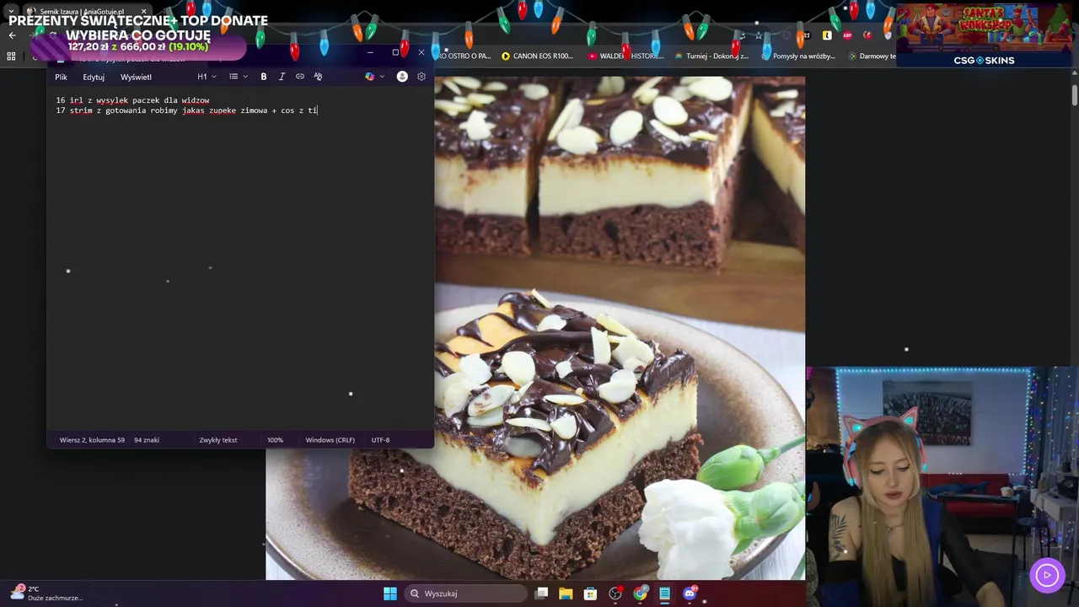Insert a link via Notepad toolbar
Image resolution: width=1079 pixels, height=607 pixels.
click(299, 77)
